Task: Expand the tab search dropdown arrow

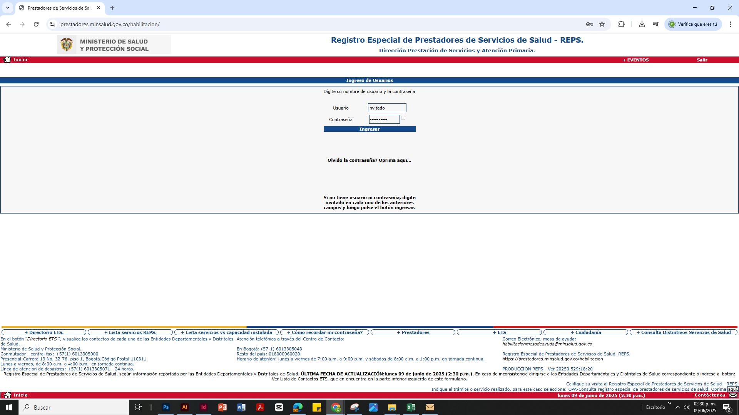Action: point(7,8)
